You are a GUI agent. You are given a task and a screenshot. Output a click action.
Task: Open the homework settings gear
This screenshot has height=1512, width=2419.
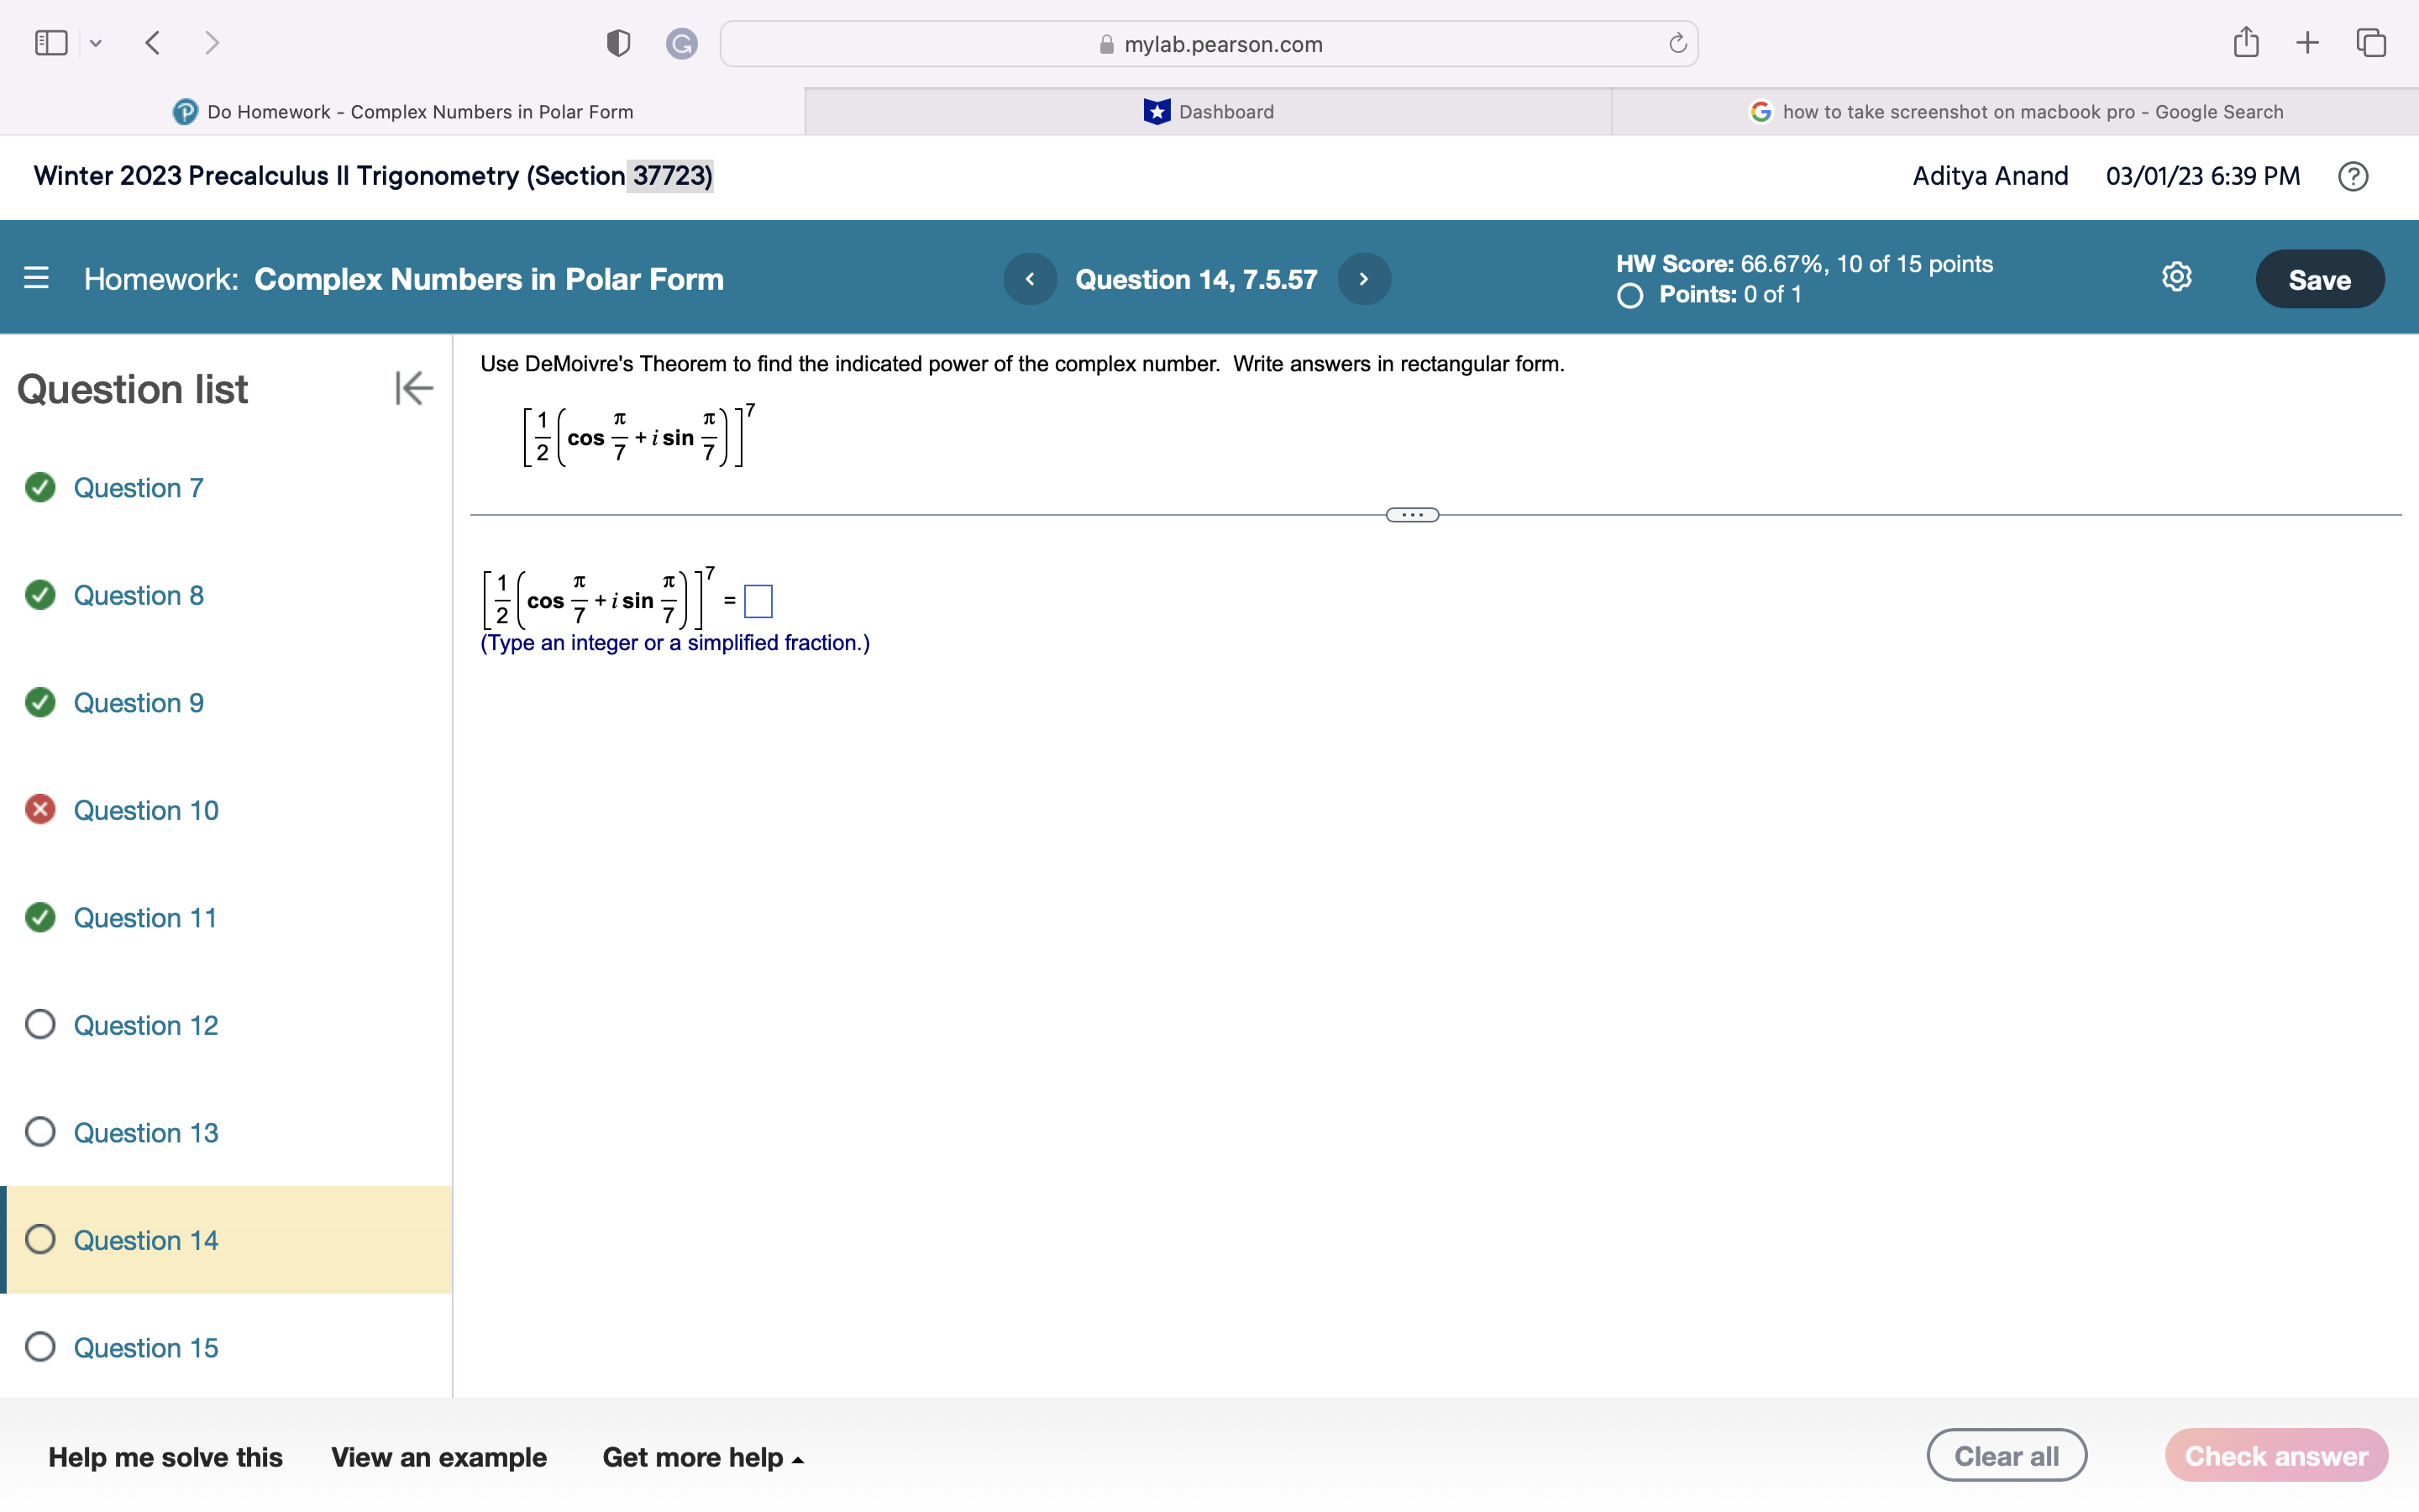click(x=2176, y=277)
